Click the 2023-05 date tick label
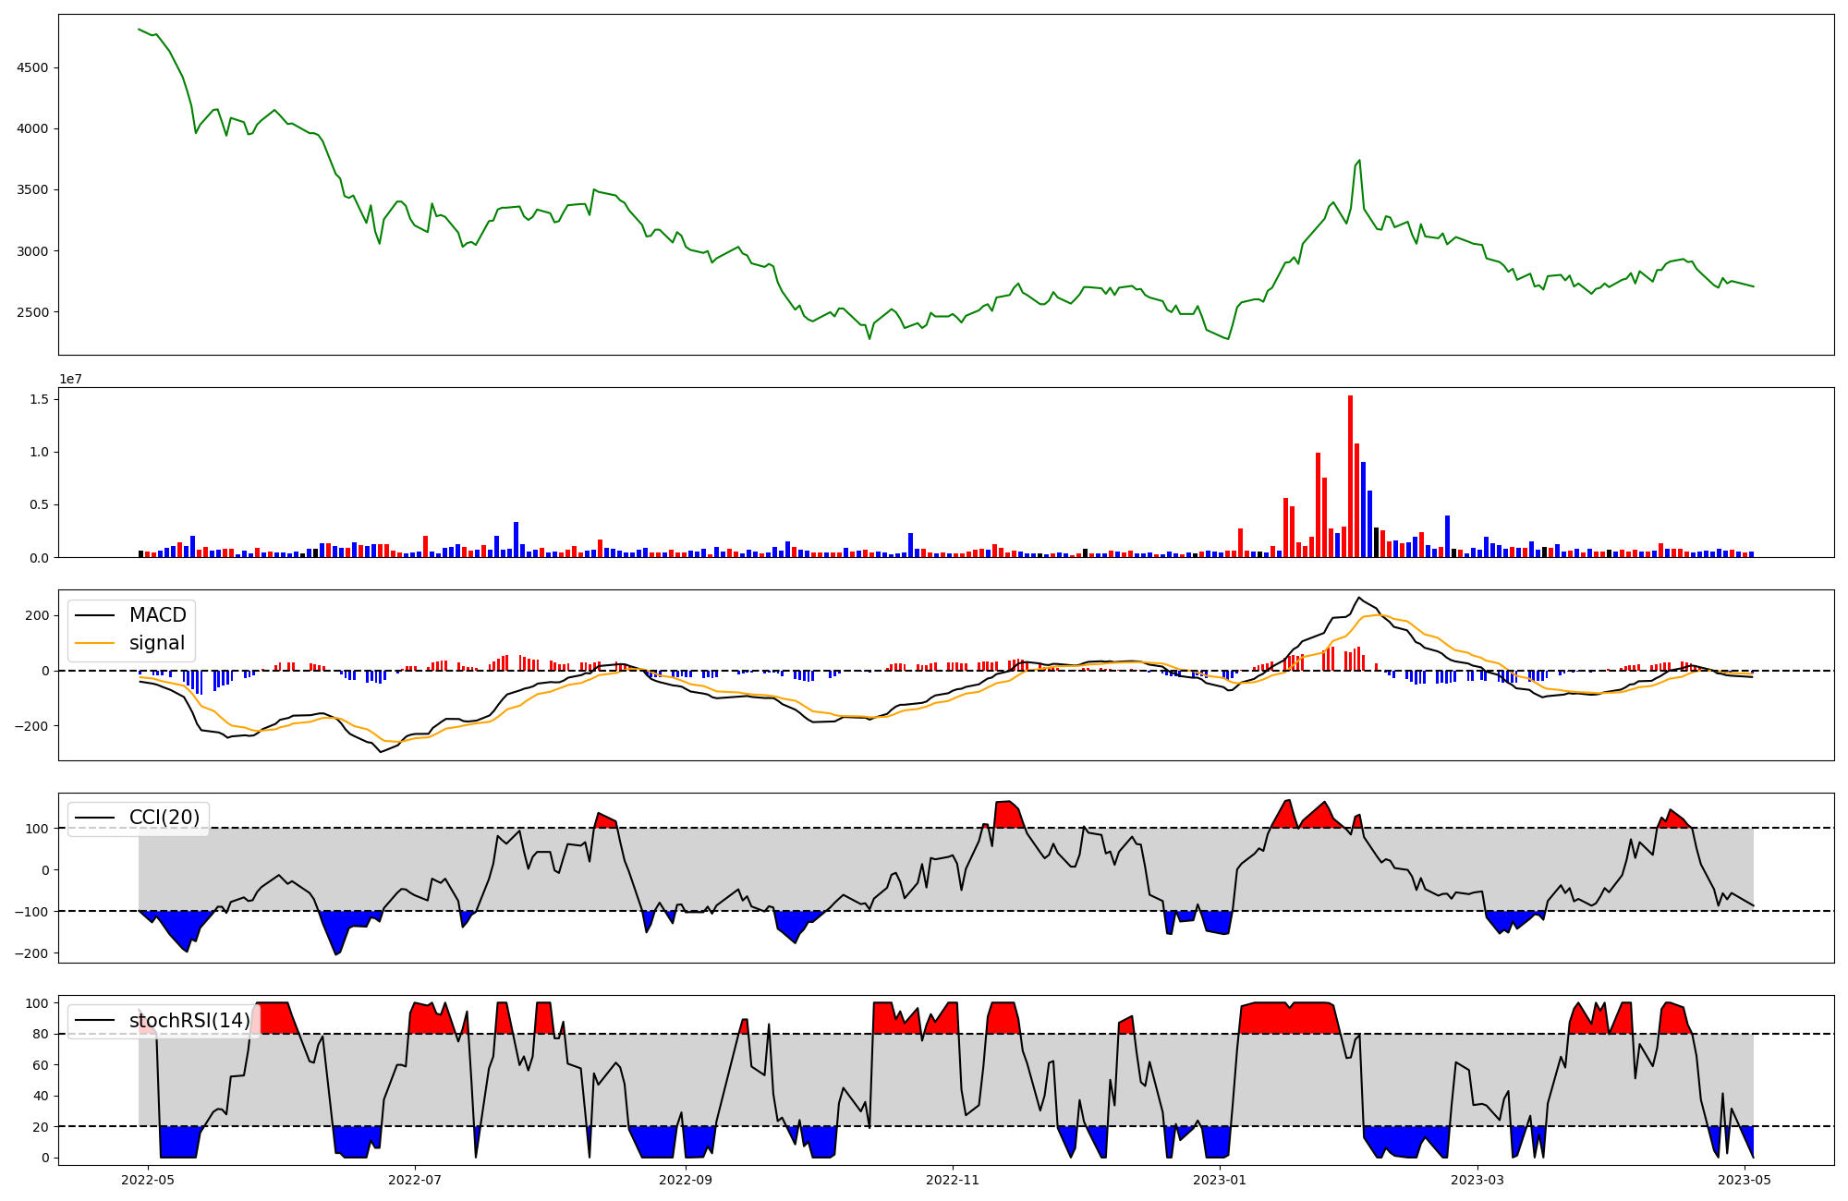This screenshot has height=1201, width=1848. [x=1745, y=1180]
